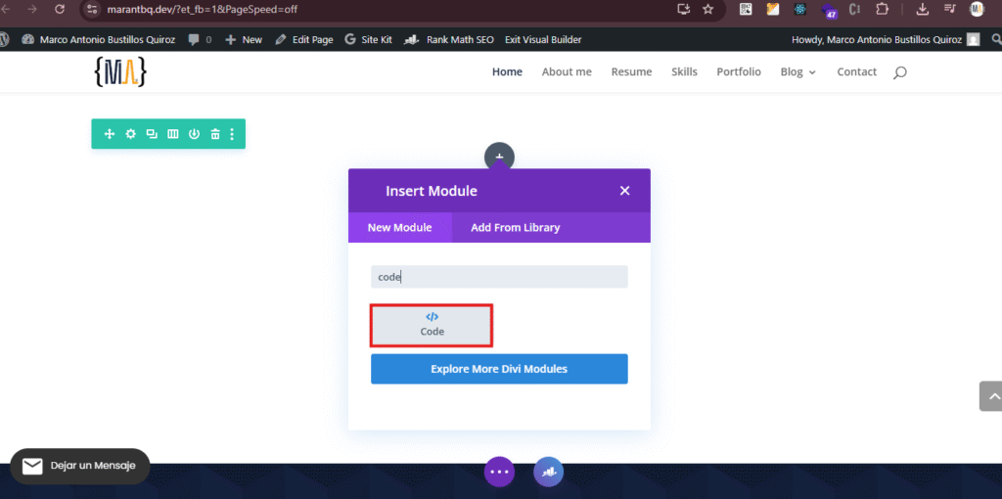Open the purple three-dots builder menu

(500, 472)
